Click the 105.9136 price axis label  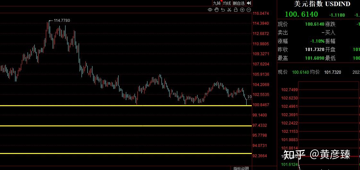260,74
